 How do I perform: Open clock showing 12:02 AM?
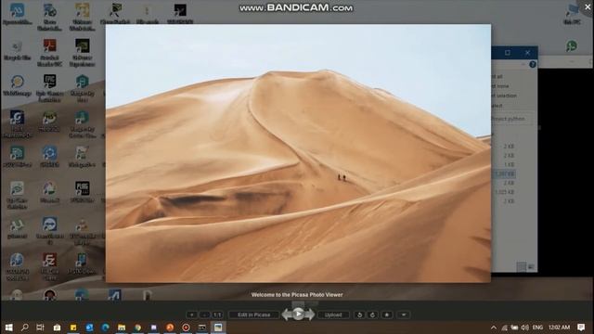(x=559, y=328)
